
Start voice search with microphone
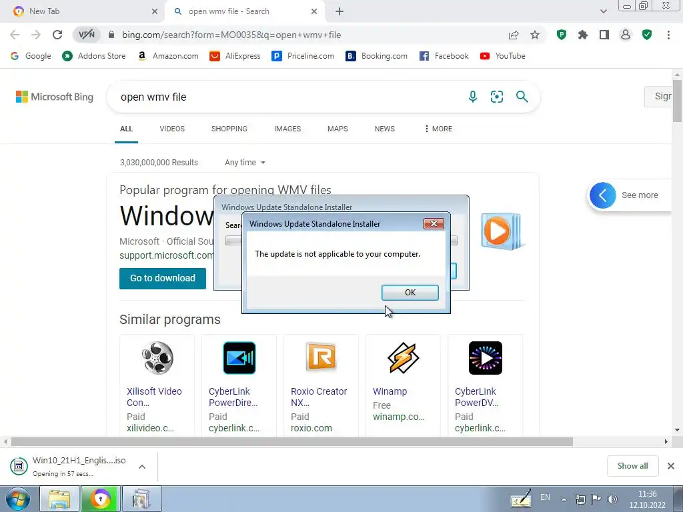(473, 97)
